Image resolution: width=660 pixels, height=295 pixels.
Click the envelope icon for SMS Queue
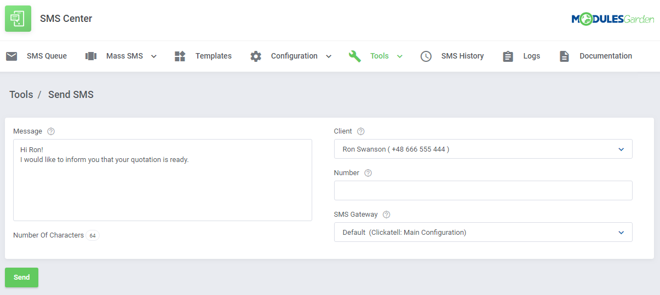tap(12, 56)
